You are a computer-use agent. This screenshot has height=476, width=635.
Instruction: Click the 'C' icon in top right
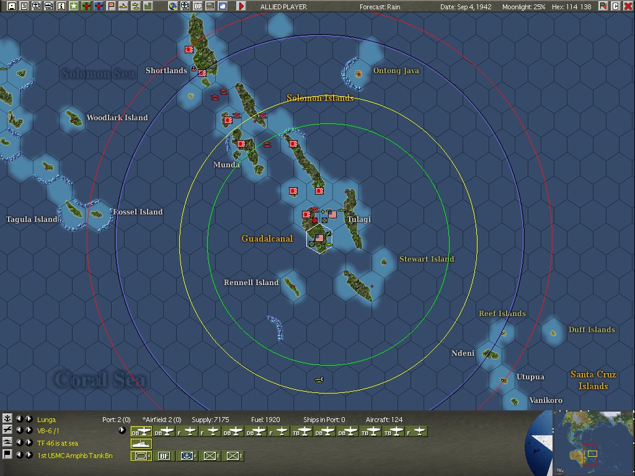[x=616, y=6]
